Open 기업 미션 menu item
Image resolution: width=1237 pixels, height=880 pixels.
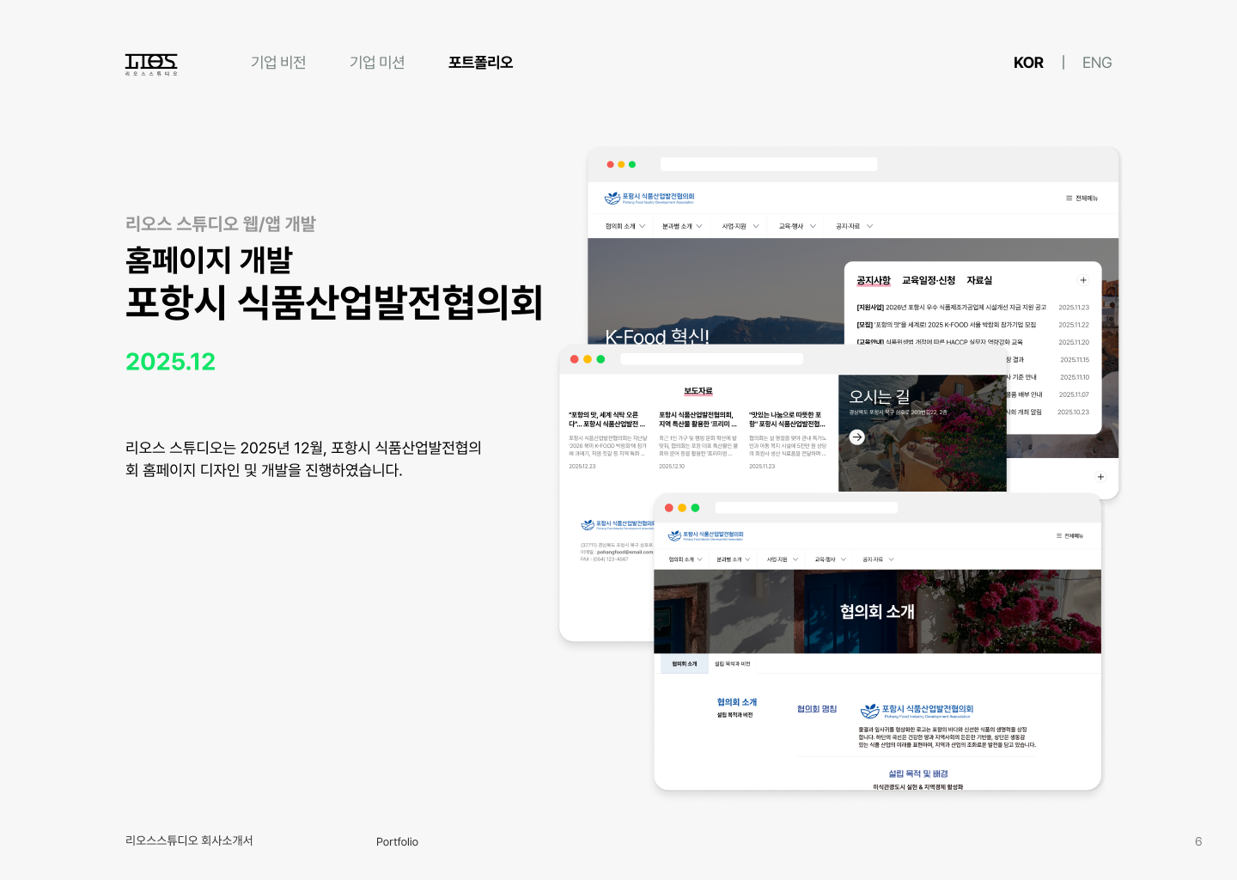pos(377,63)
